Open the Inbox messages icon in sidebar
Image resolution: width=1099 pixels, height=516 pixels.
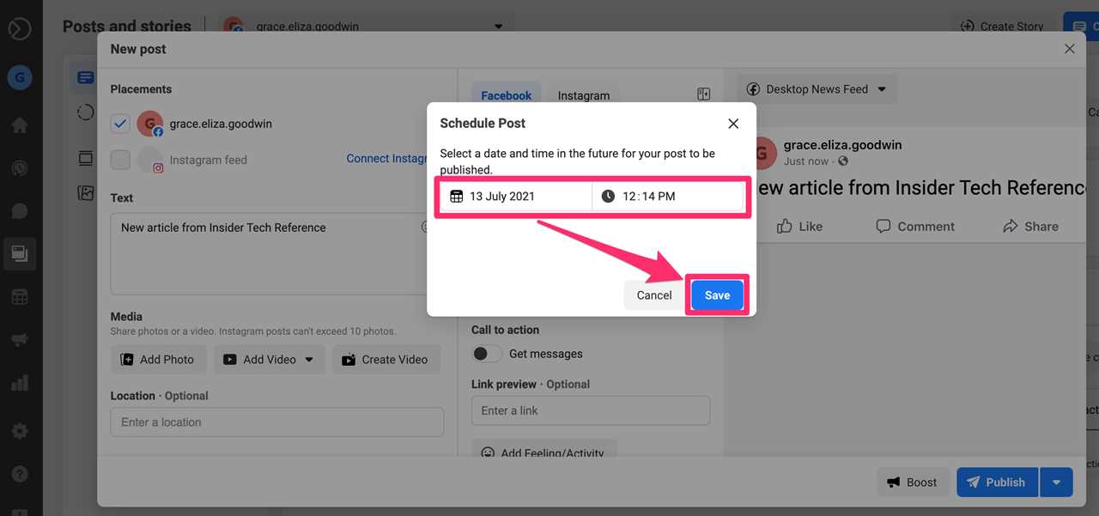click(20, 210)
